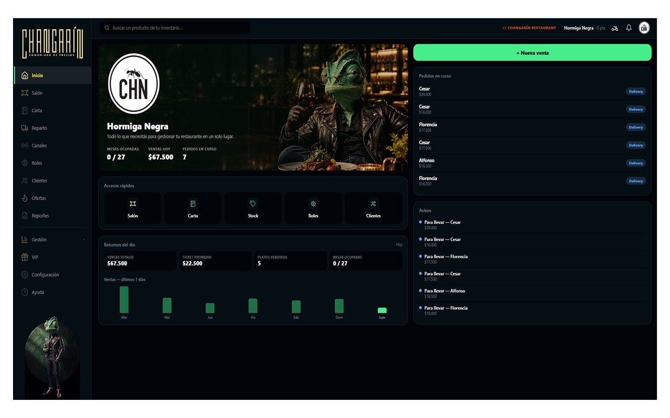The image size is (670, 418).
Task: Click the motorcycle delivery icon in top bar
Action: pos(615,28)
